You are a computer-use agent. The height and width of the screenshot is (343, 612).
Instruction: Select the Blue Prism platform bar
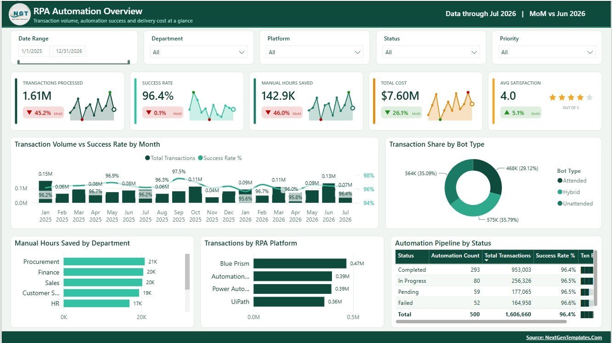pos(300,263)
